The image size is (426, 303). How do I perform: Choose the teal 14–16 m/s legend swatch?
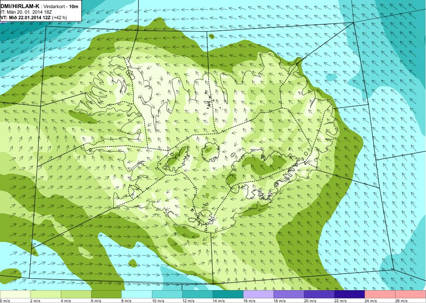click(228, 294)
